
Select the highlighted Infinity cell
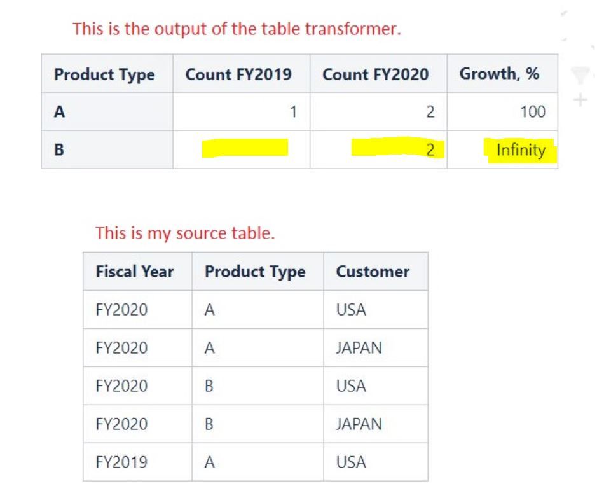[502, 149]
